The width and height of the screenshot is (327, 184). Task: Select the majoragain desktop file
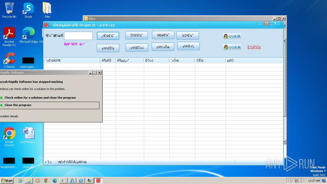[28, 63]
